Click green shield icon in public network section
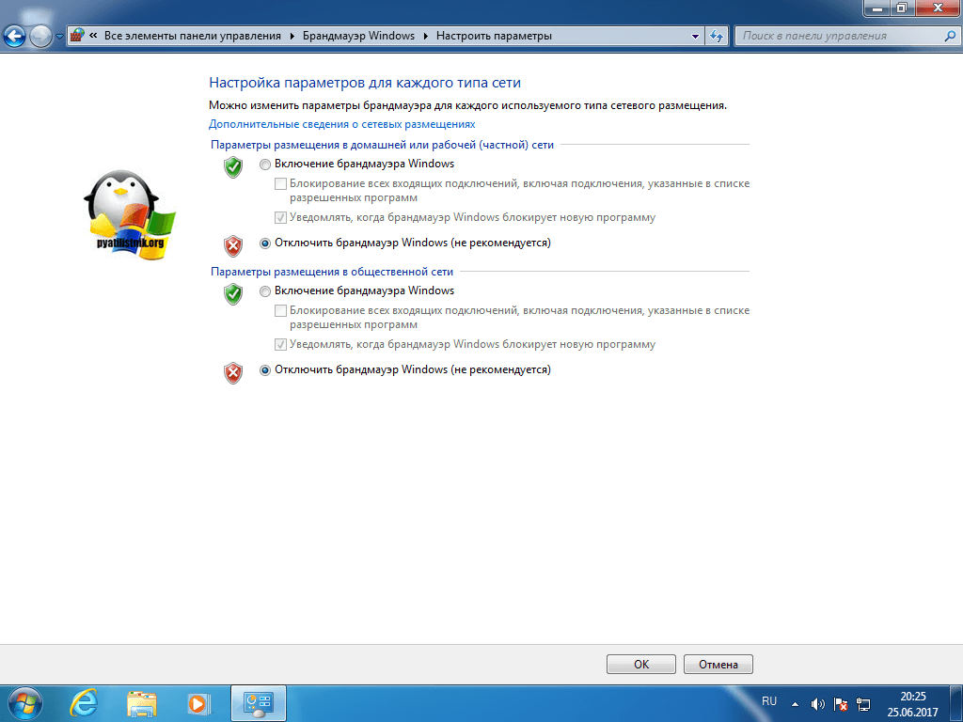The image size is (963, 722). coord(233,293)
